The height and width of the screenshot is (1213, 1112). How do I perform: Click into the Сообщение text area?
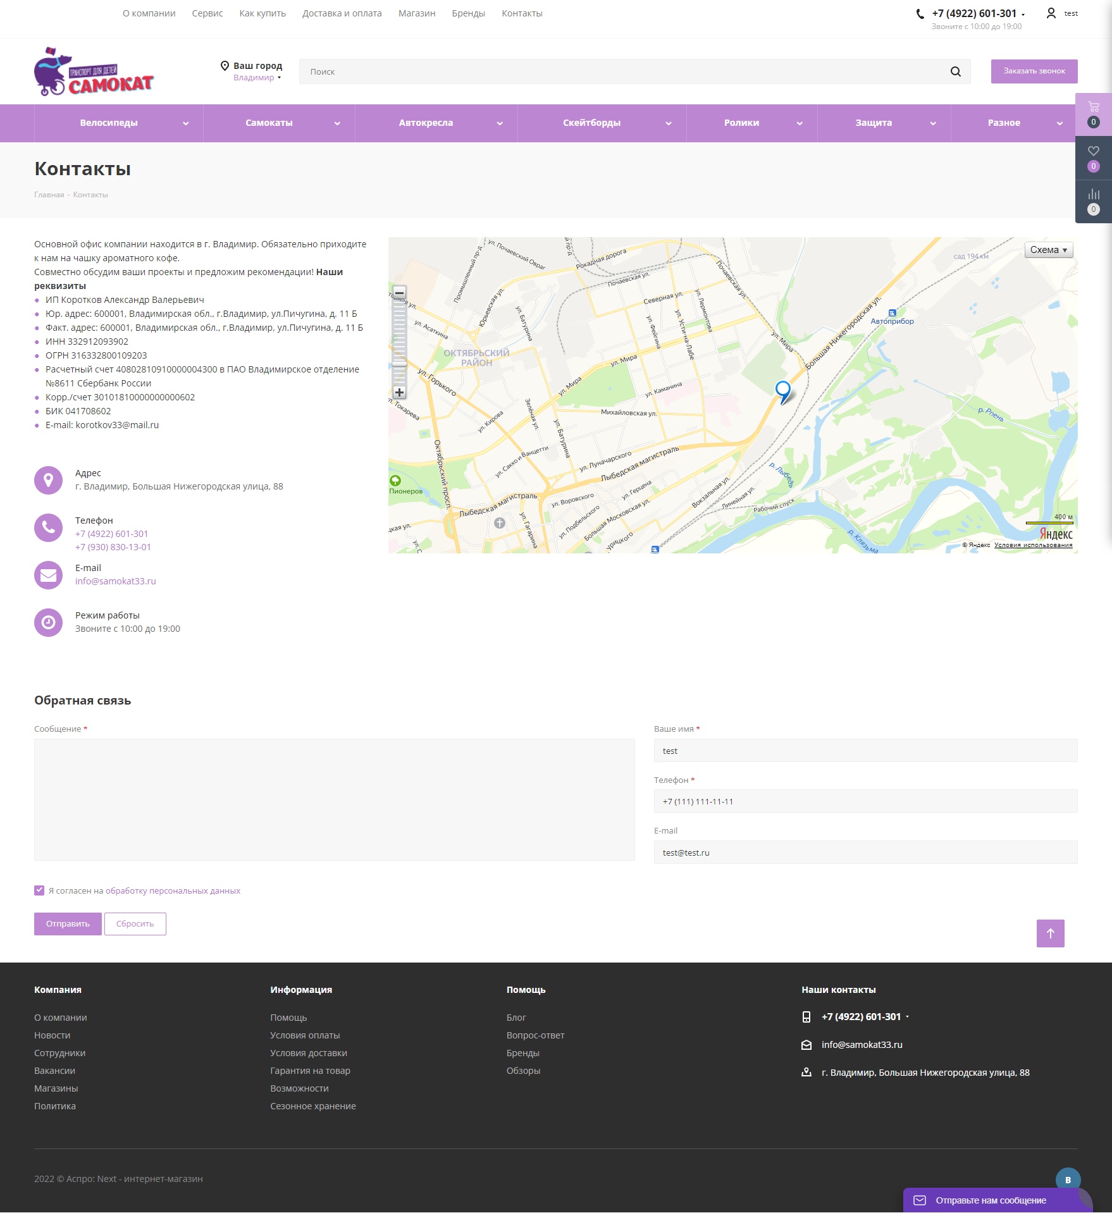coord(334,799)
